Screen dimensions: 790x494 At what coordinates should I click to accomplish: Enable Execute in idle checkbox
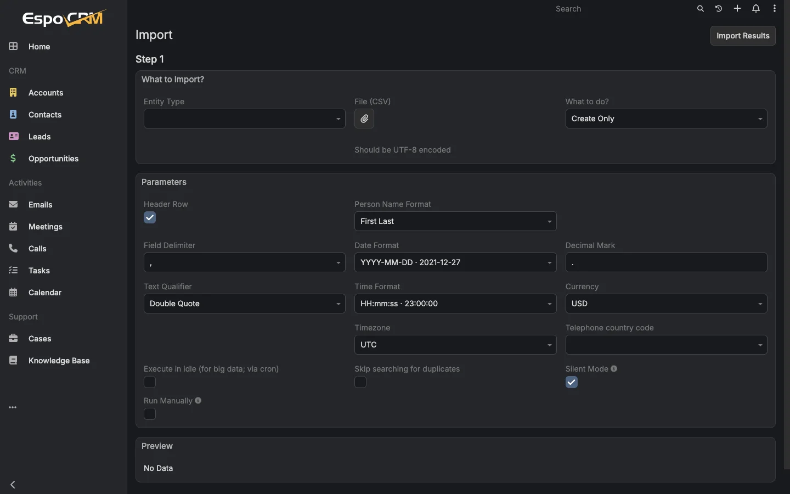150,382
